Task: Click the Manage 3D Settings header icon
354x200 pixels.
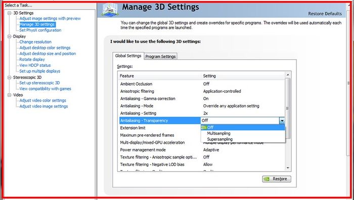Action: click(110, 10)
